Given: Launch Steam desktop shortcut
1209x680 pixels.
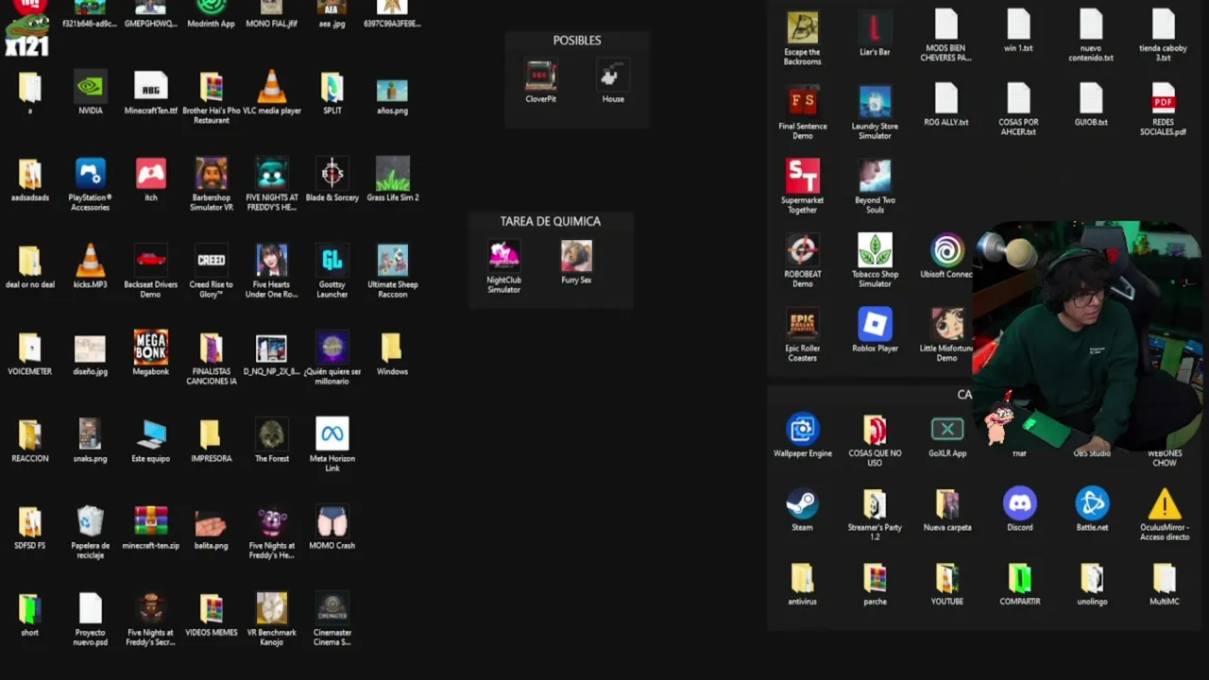Looking at the screenshot, I should pos(802,503).
